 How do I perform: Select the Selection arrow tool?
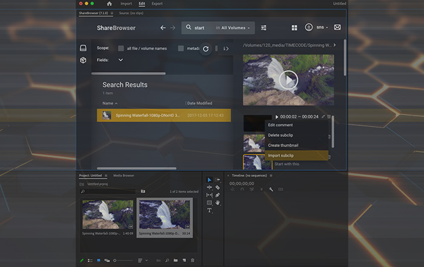tap(210, 180)
